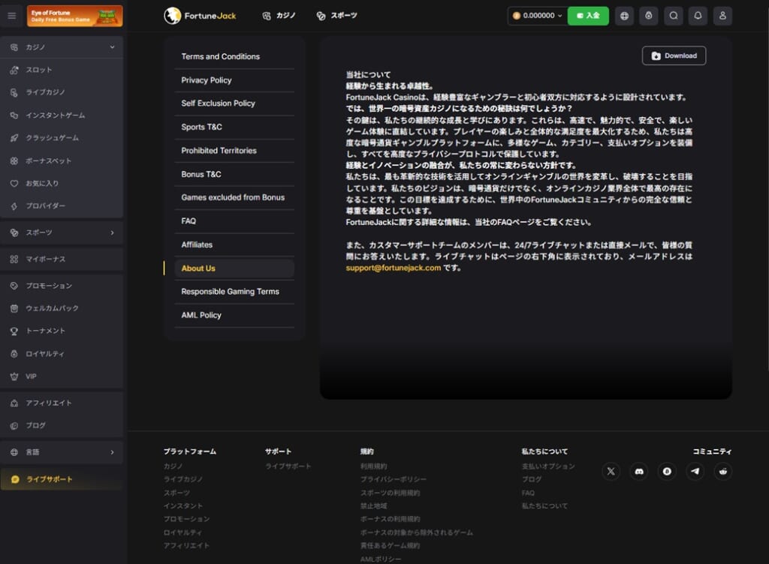The width and height of the screenshot is (769, 564).
Task: Open the X (Twitter) community icon
Action: coord(611,472)
